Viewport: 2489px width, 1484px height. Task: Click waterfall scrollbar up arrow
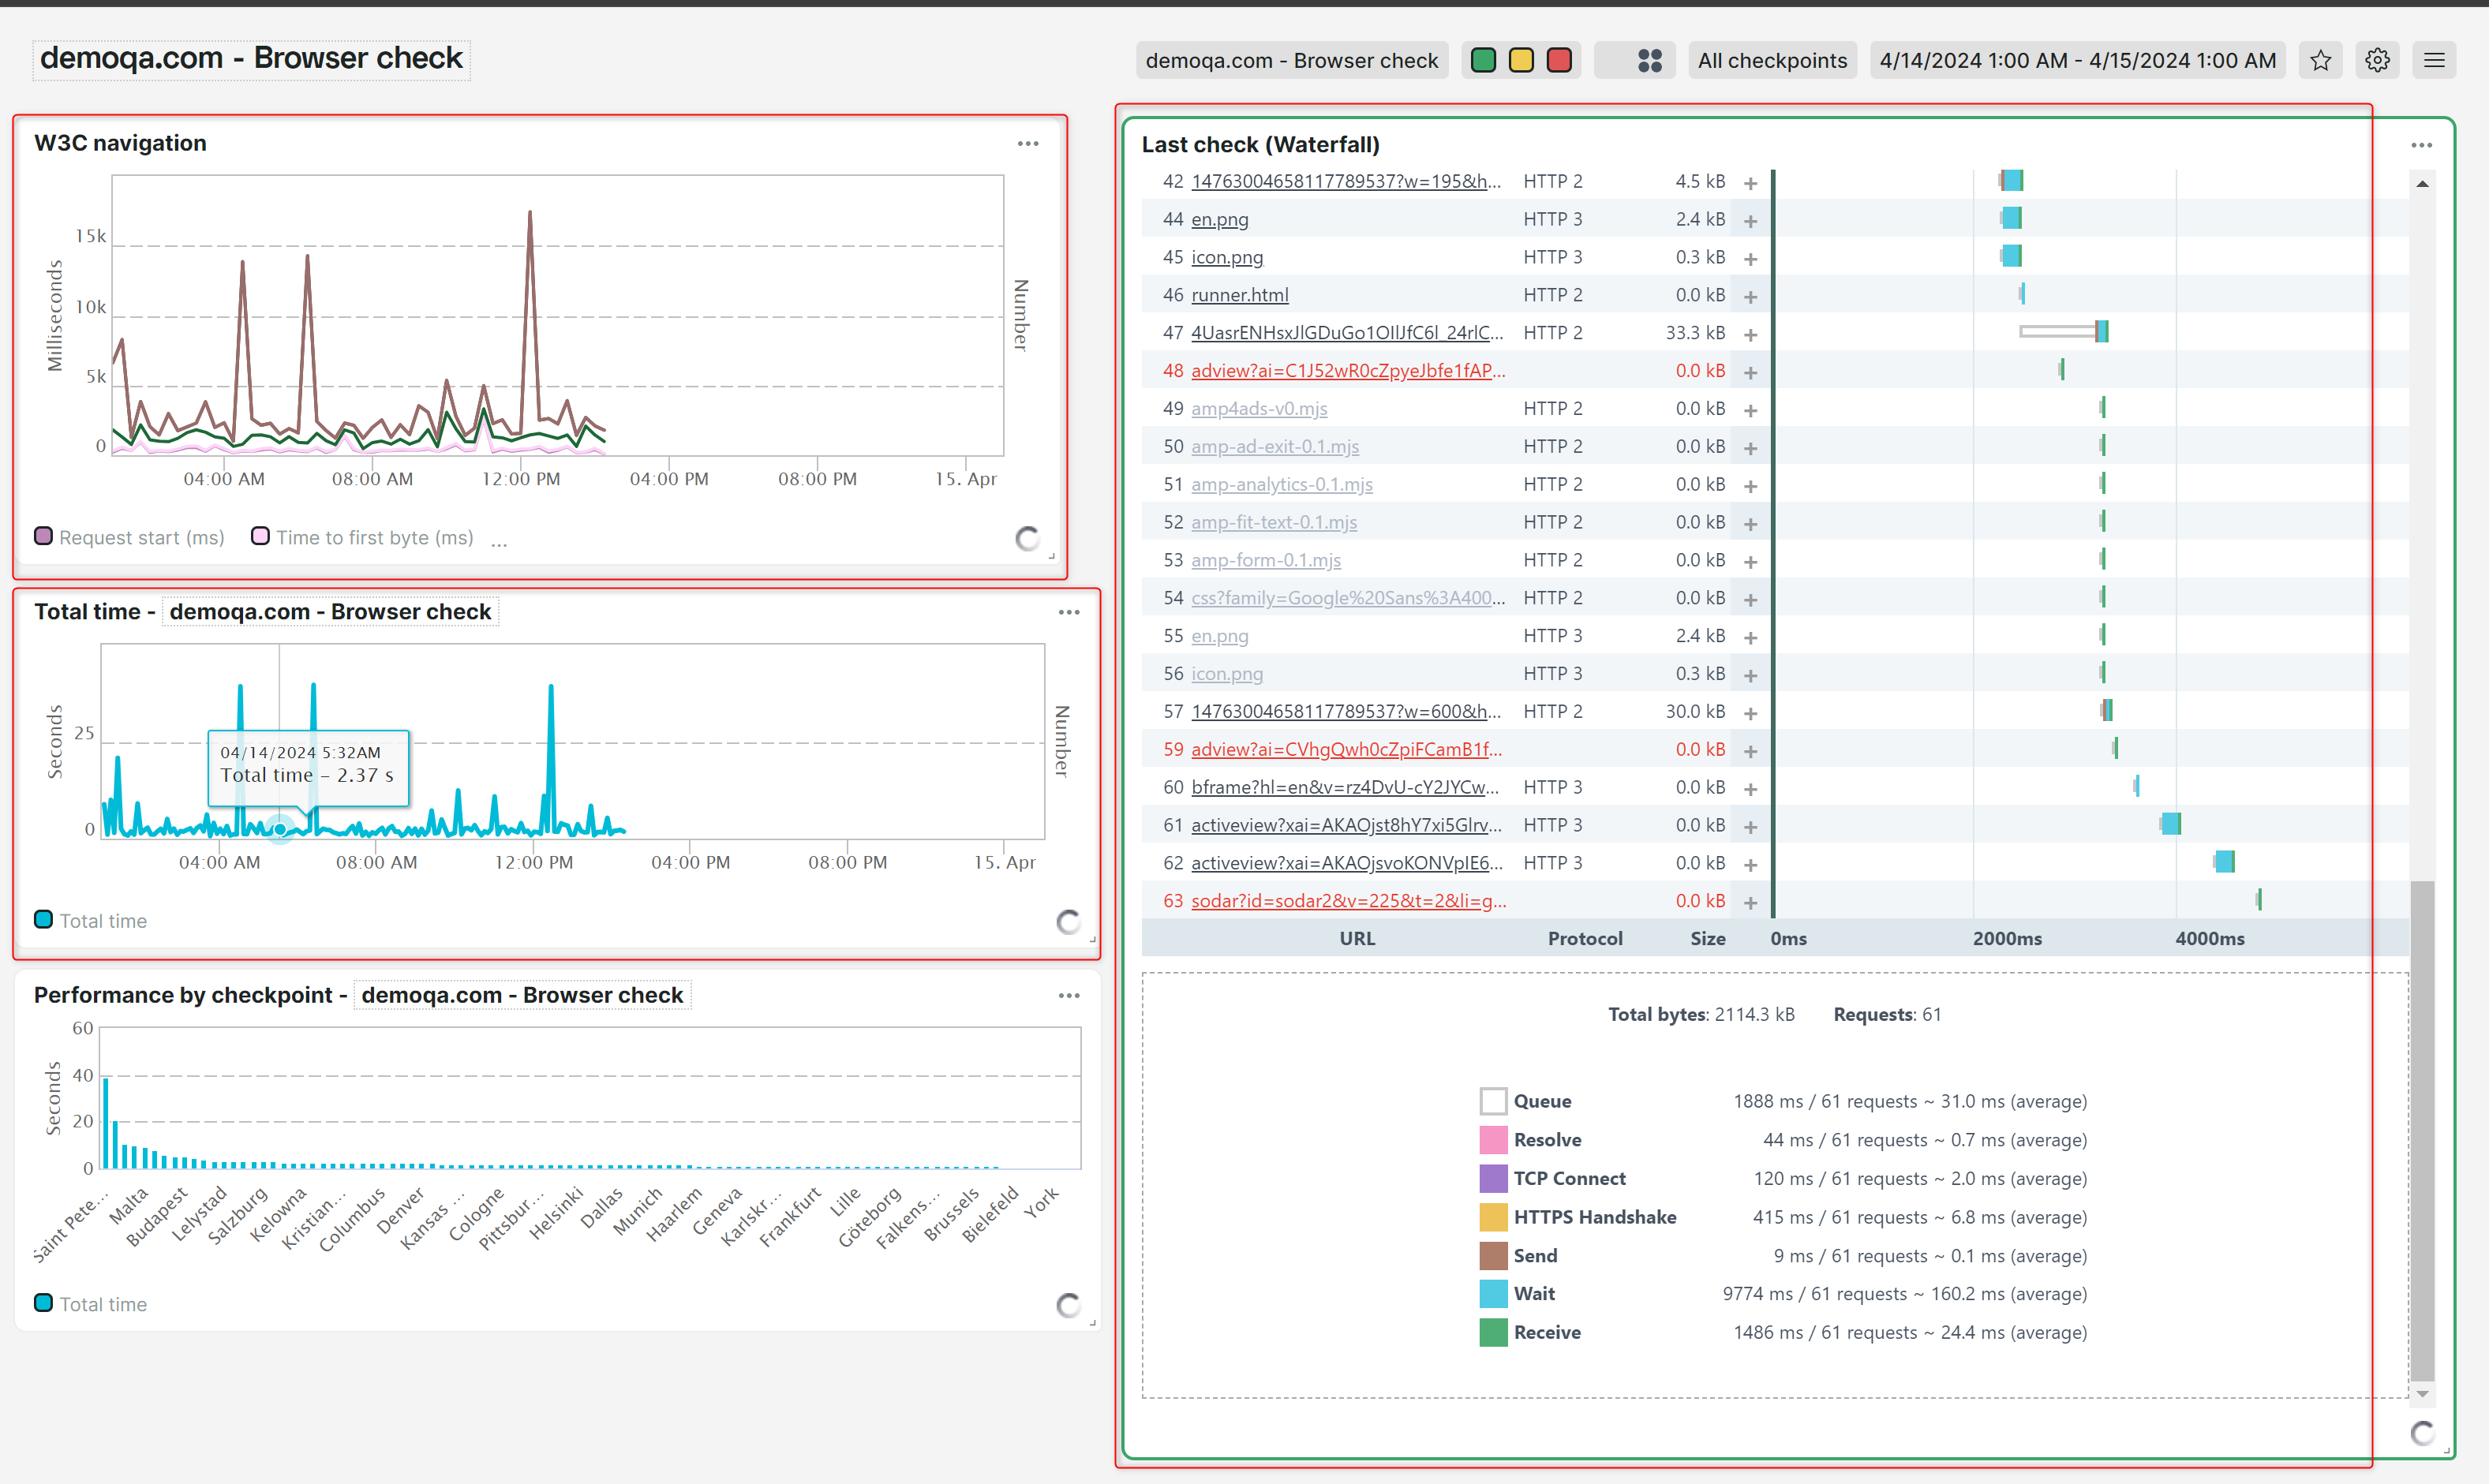(x=2421, y=184)
